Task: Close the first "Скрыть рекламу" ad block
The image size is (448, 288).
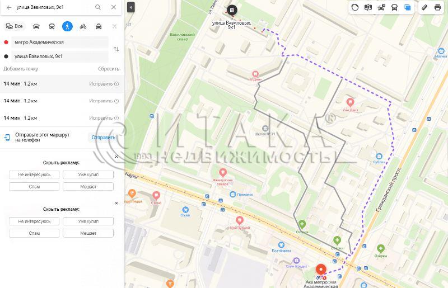Action: point(116,157)
